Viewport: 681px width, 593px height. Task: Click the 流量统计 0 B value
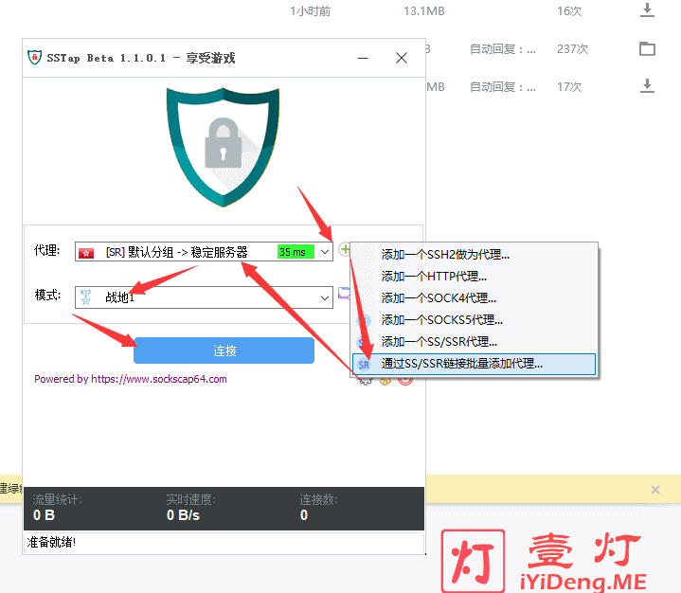tap(44, 515)
